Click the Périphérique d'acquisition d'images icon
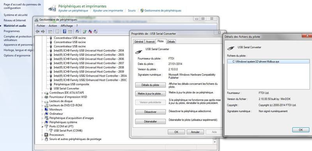 (x=46, y=118)
